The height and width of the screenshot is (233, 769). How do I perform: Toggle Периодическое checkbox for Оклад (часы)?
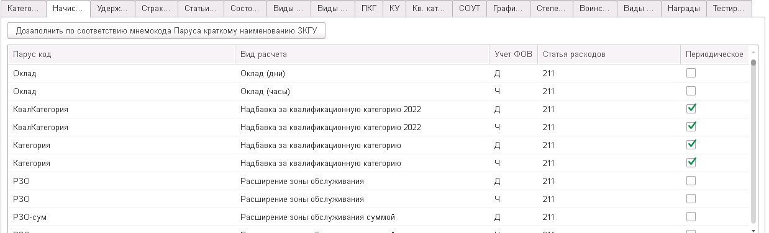coord(691,91)
